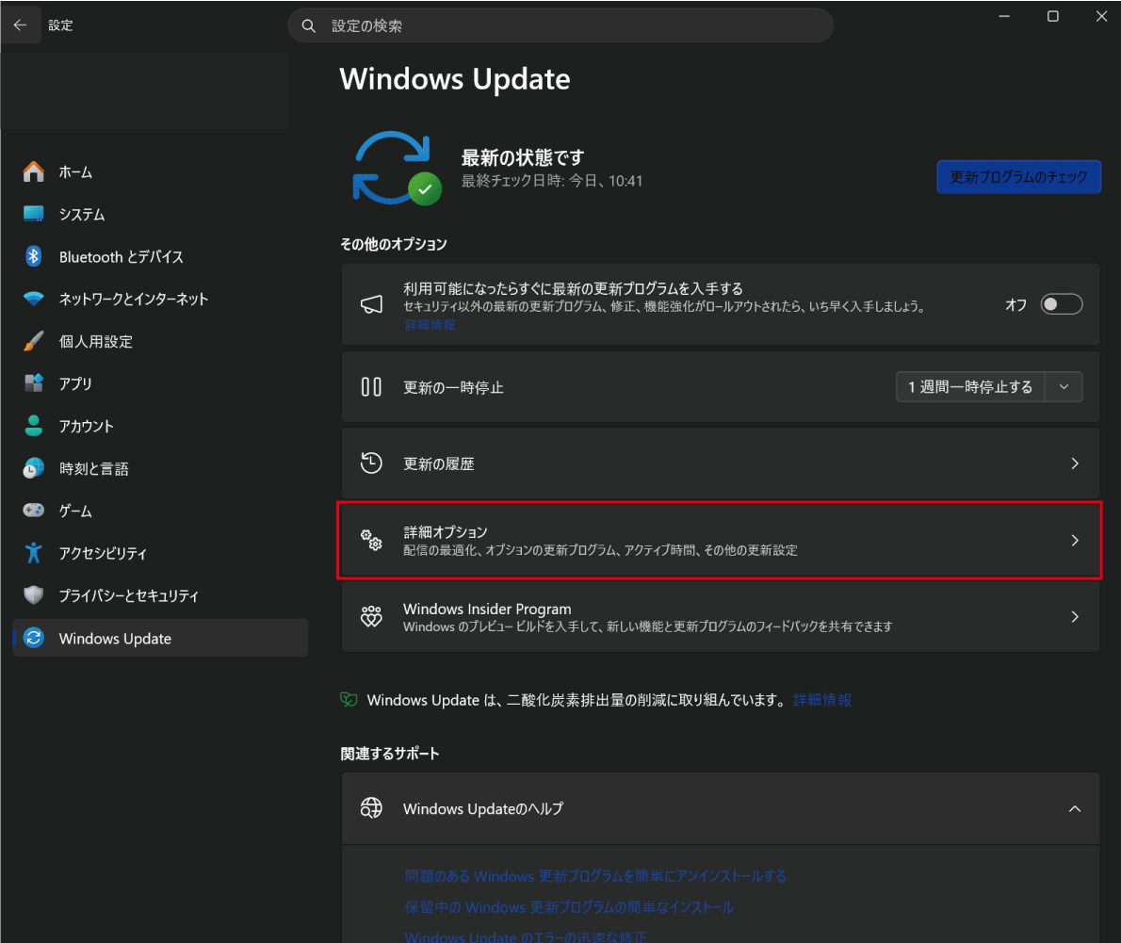Select 時刻と言語 in the sidebar
The height and width of the screenshot is (943, 1121).
click(x=93, y=468)
